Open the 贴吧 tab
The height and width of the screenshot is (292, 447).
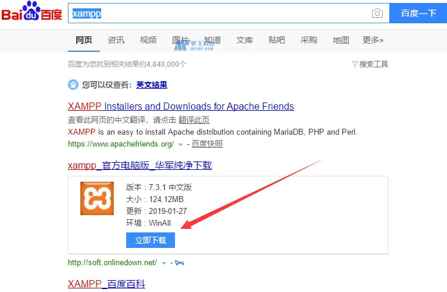point(277,40)
